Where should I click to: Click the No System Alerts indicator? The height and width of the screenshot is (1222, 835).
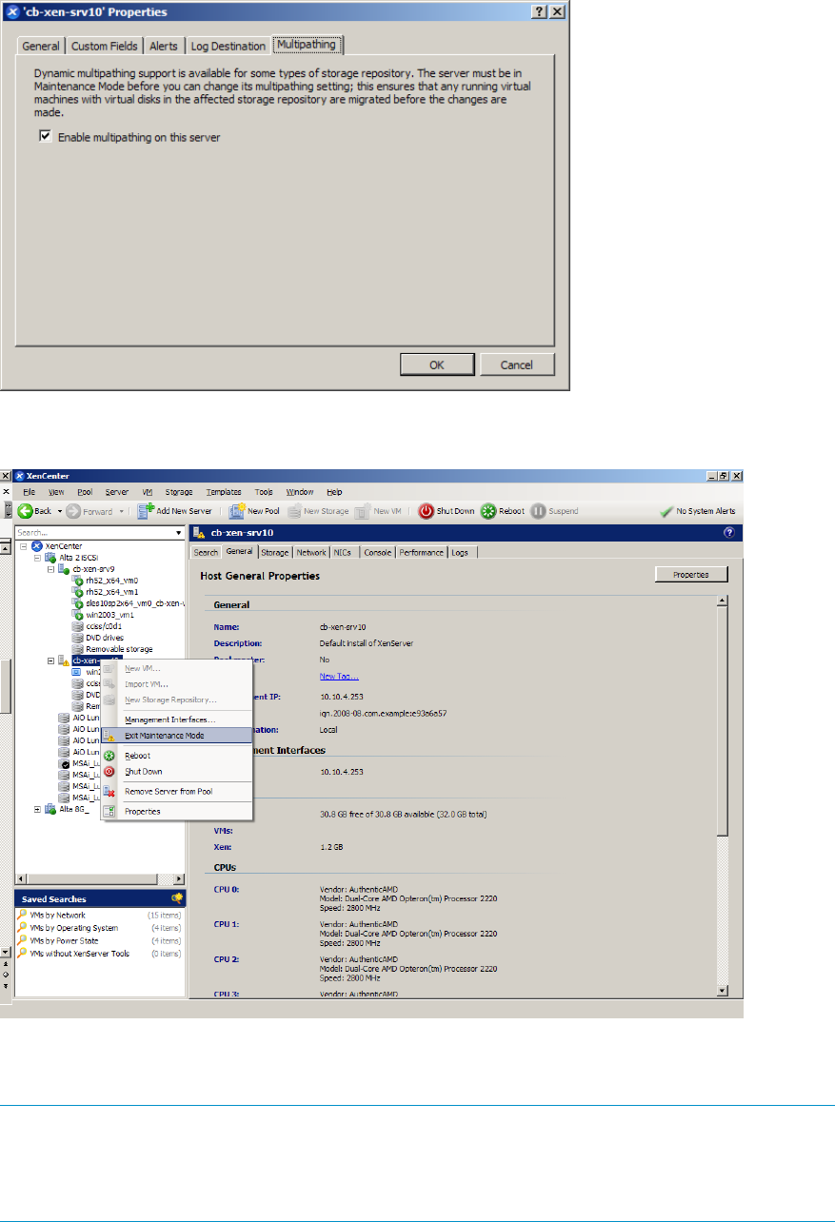[x=698, y=511]
